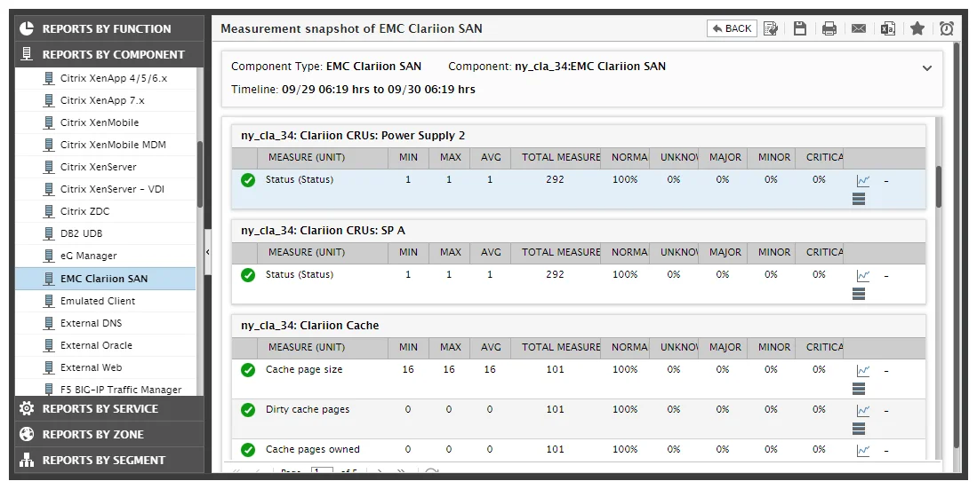
Task: Select Citrix XenApp 4/5/6.x component
Action: pyautogui.click(x=105, y=78)
